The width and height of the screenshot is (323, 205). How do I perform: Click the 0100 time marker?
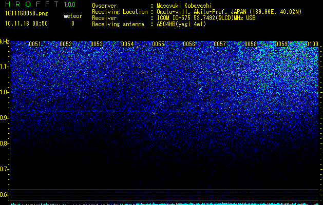coord(312,44)
